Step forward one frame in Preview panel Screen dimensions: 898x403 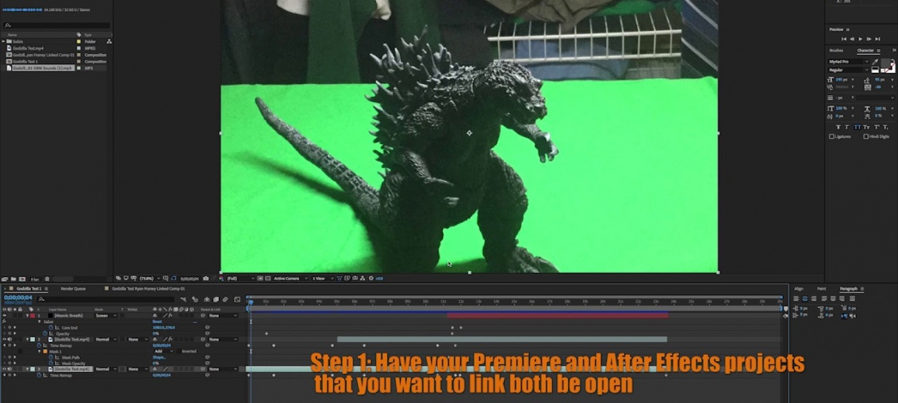coord(869,39)
